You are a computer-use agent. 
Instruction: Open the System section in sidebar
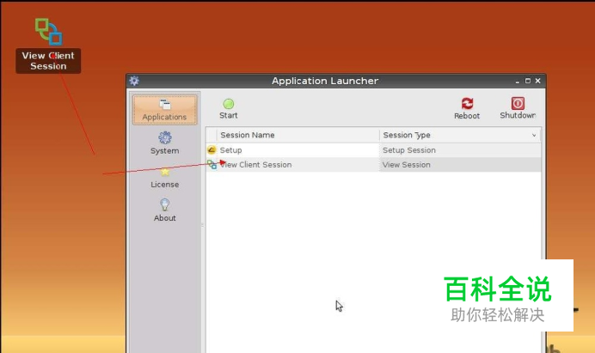coord(165,143)
